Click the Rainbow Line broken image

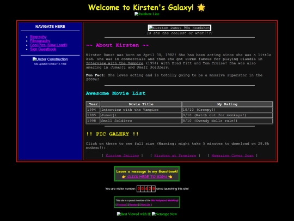point(147,14)
